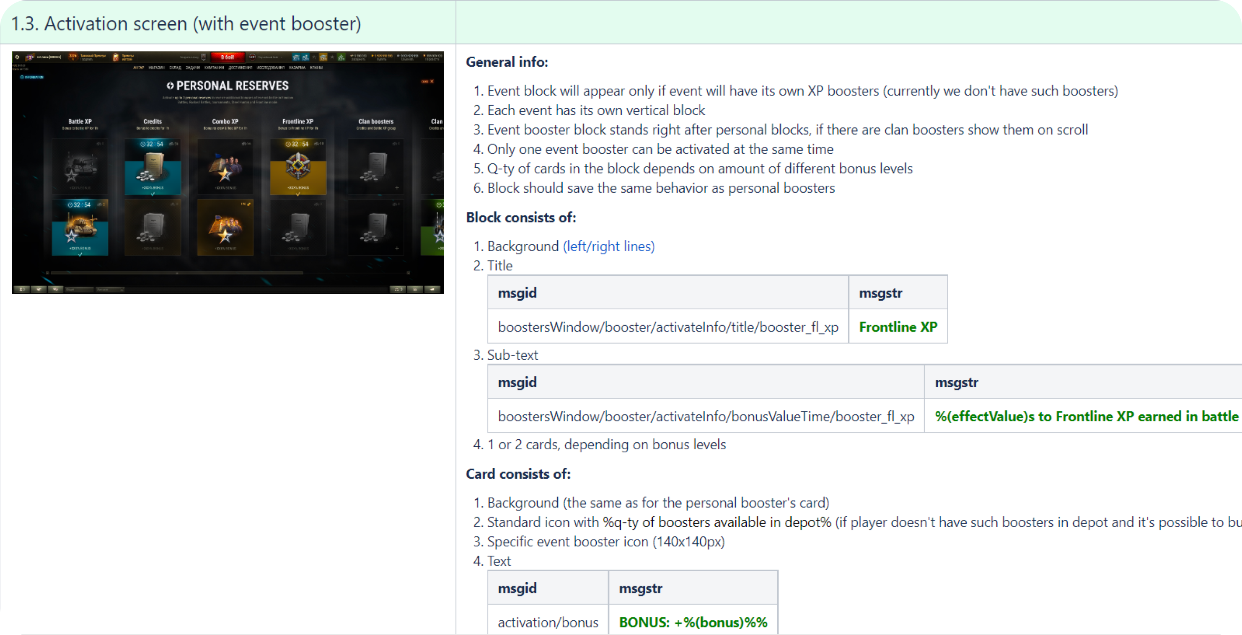Click the gold Frontline XP medal booster card

pos(298,167)
